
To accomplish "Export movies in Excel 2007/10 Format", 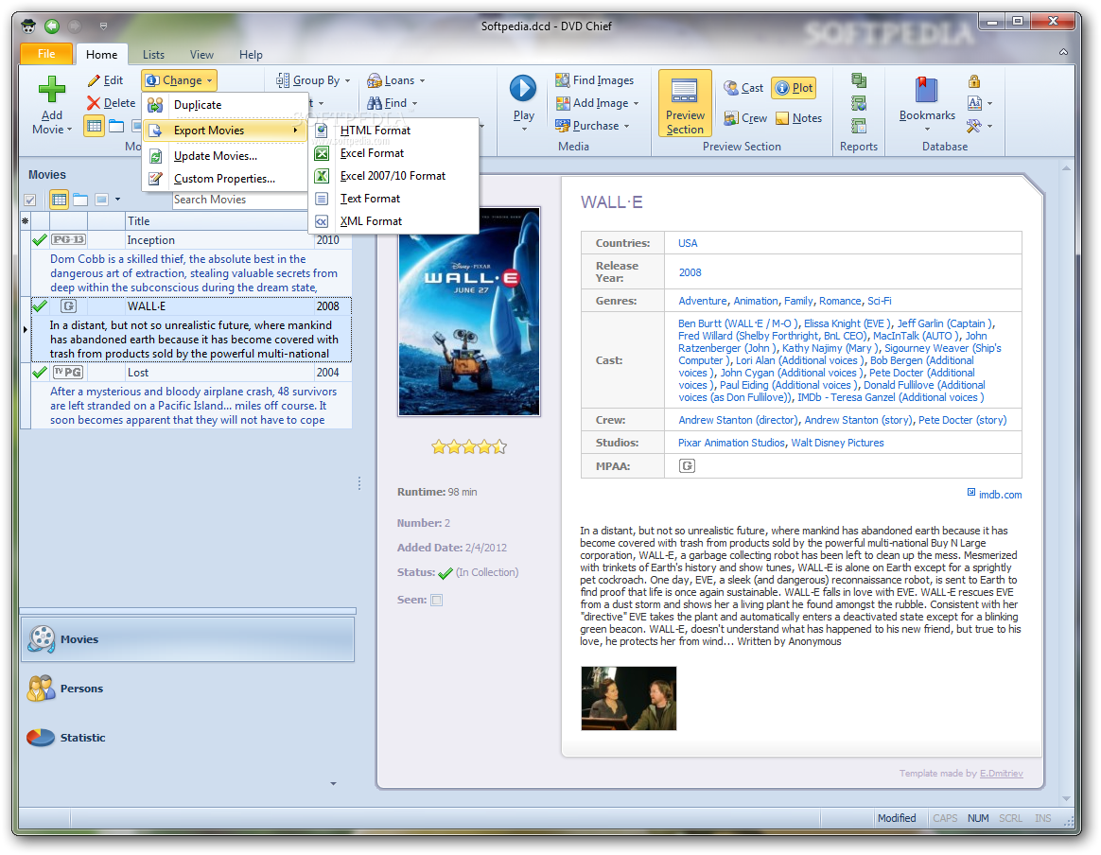I will pyautogui.click(x=393, y=176).
